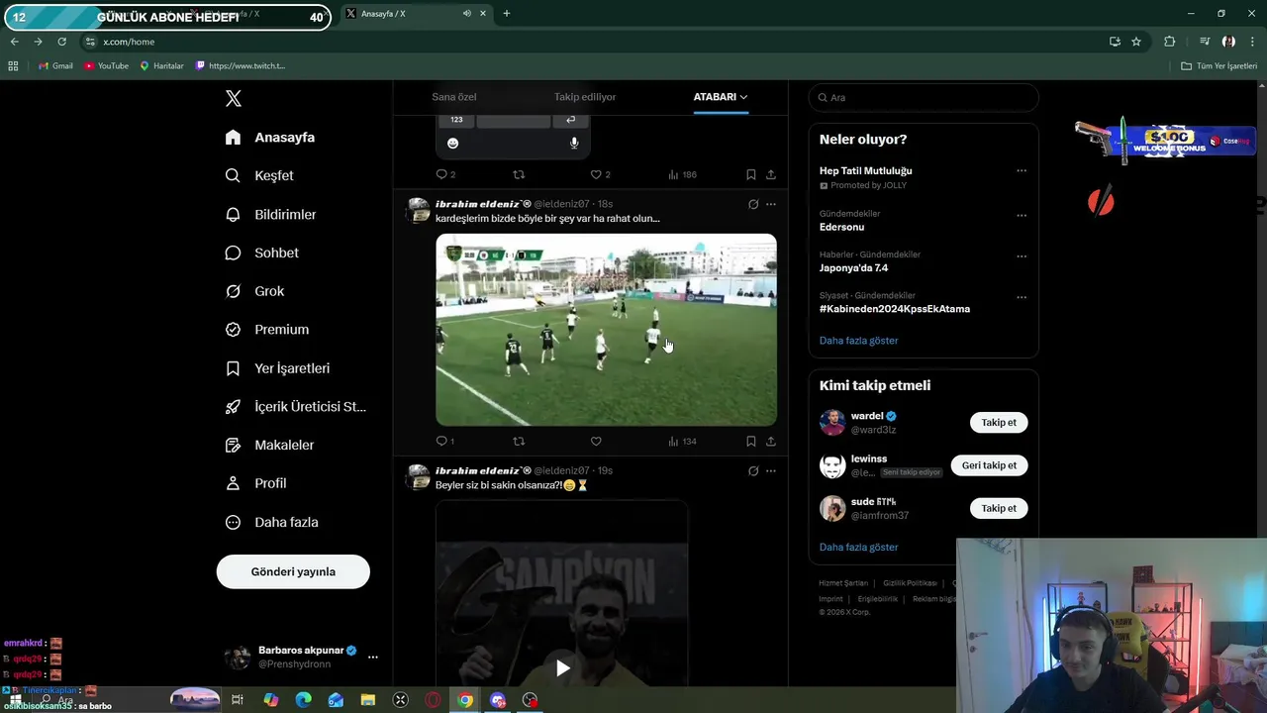The width and height of the screenshot is (1267, 713).
Task: Follow back lewinss with Geri takip et
Action: [989, 465]
